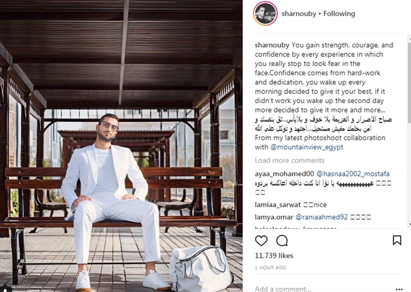Expand Load more comments

pos(289,161)
